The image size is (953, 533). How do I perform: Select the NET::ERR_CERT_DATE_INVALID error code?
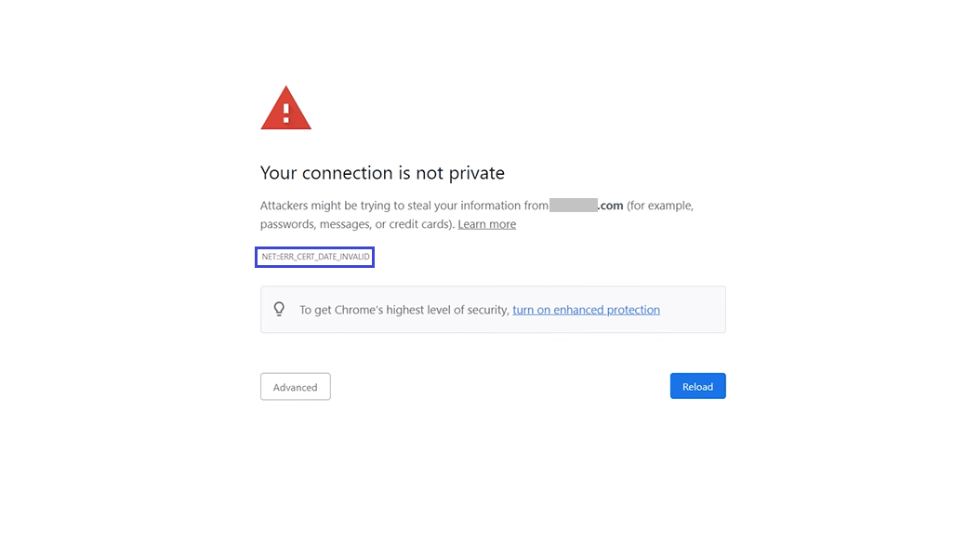315,257
